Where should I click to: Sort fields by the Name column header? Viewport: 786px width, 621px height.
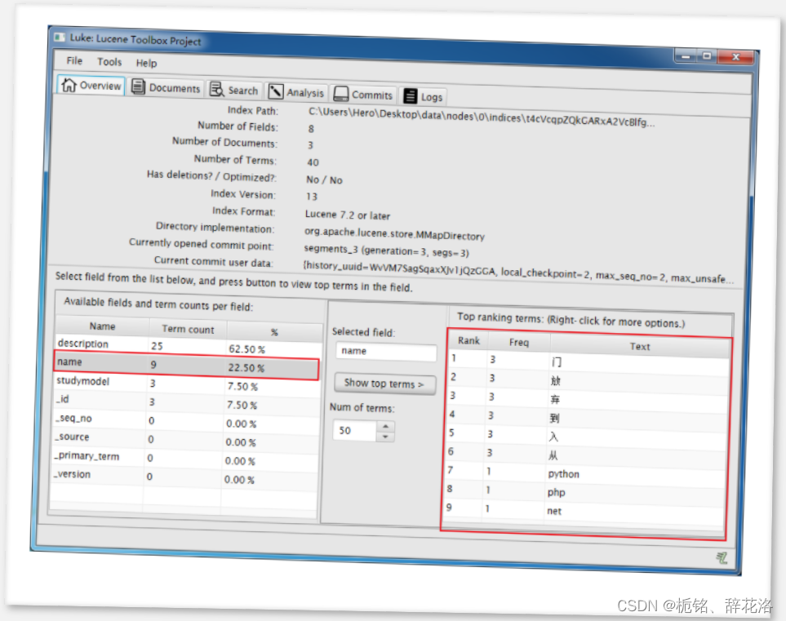coord(102,326)
